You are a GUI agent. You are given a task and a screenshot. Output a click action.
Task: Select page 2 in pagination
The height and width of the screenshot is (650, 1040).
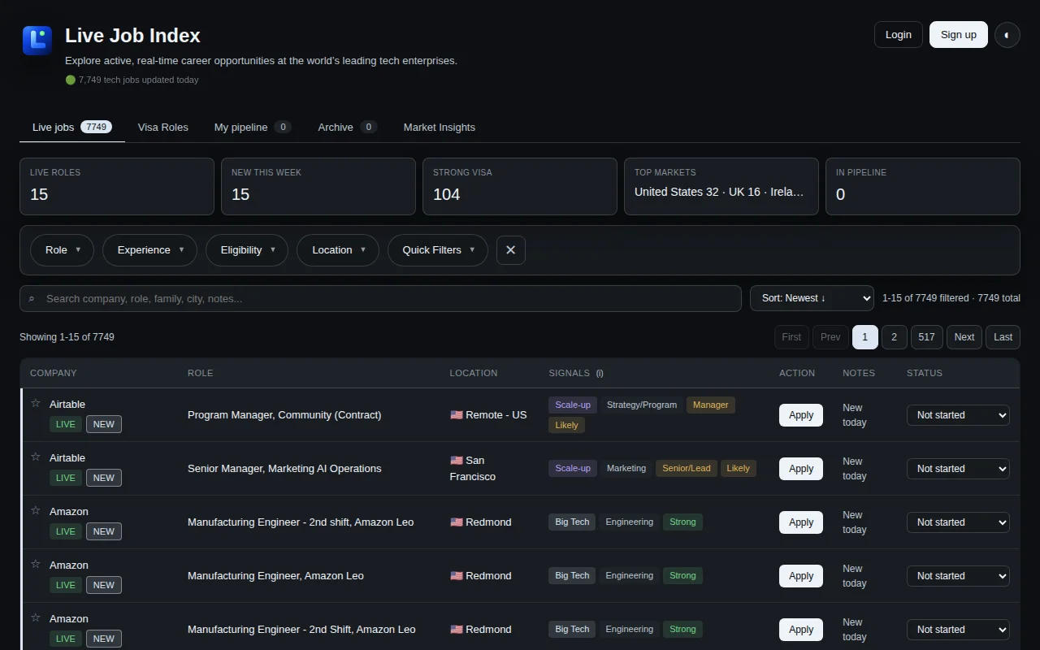tap(895, 337)
